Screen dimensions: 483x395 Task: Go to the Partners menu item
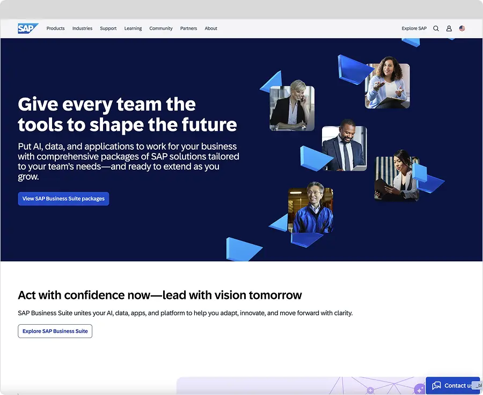point(188,28)
